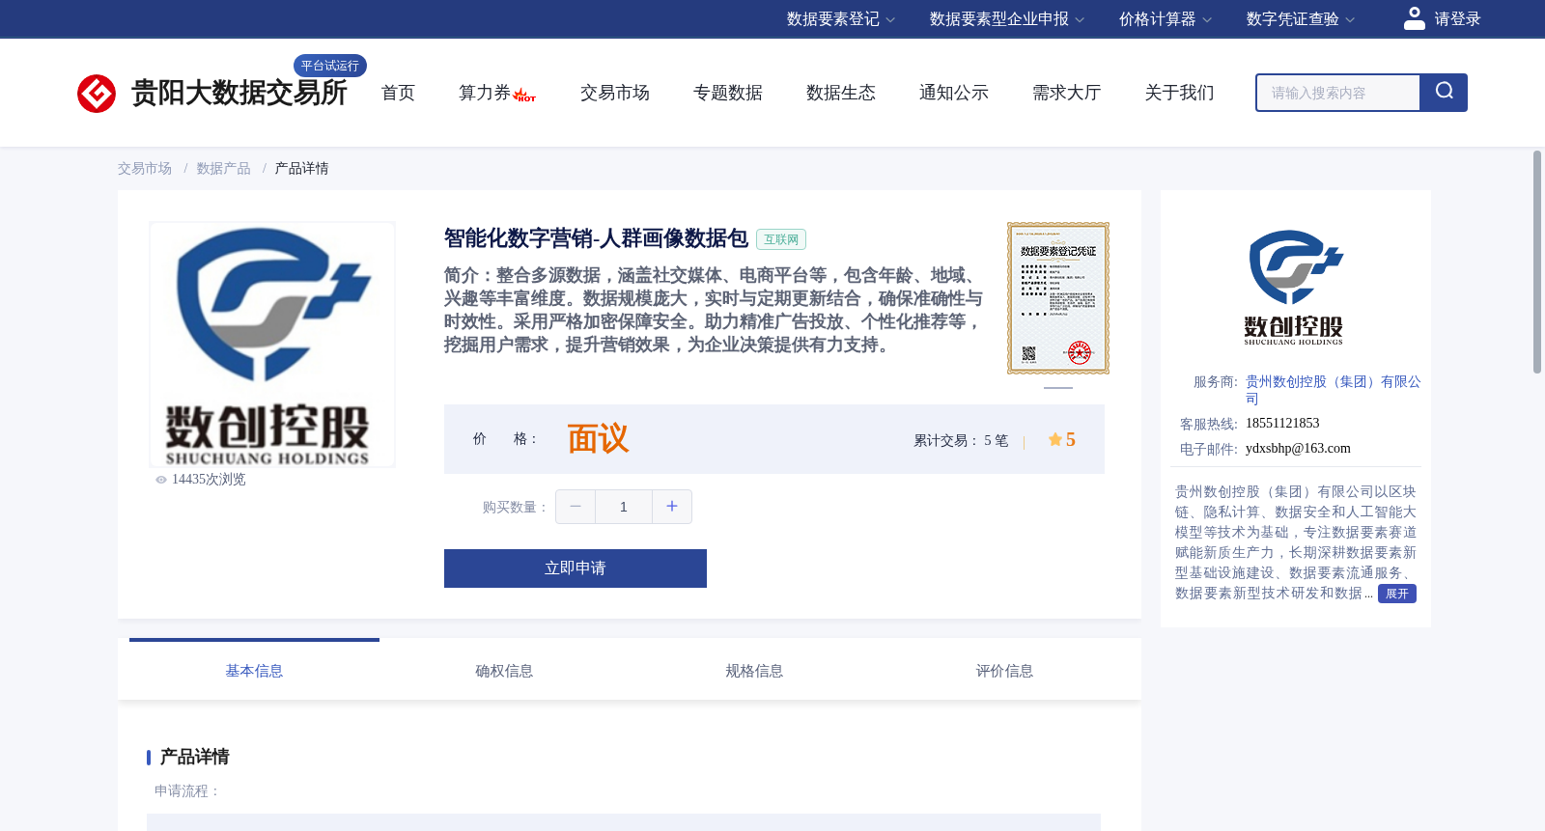Click the 面议 price text

598,439
